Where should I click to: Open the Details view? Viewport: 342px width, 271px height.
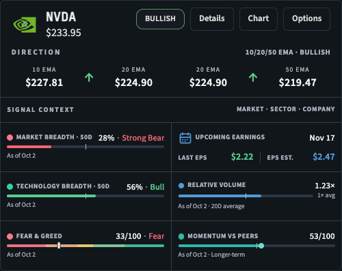(x=212, y=19)
